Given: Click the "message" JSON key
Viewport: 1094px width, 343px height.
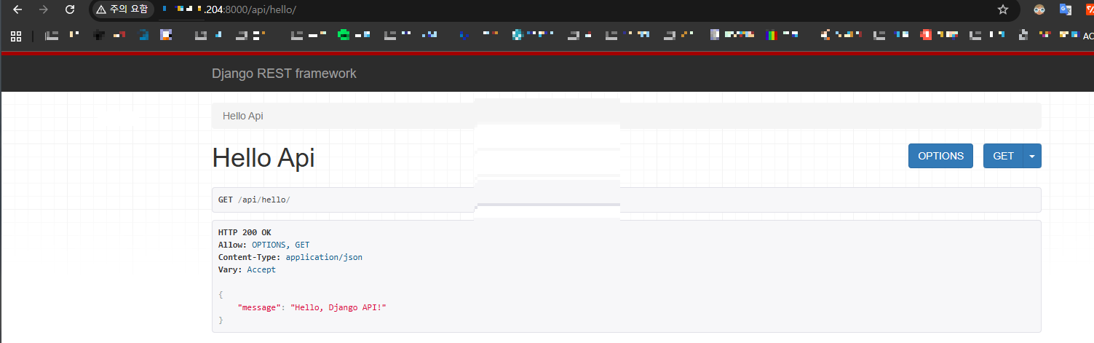Looking at the screenshot, I should [x=259, y=307].
